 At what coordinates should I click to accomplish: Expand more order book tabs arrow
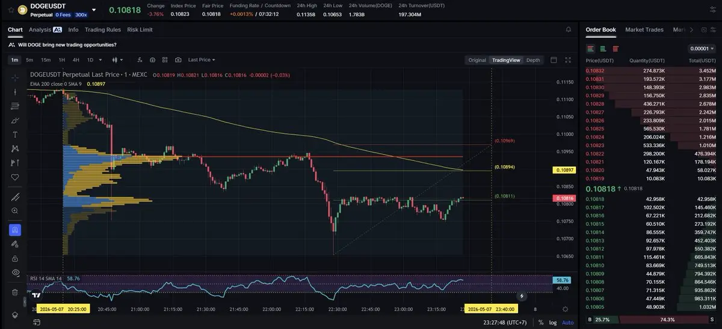click(x=691, y=29)
